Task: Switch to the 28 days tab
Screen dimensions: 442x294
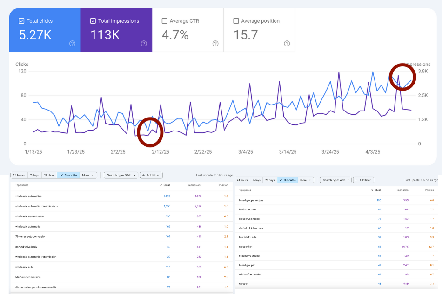Action: (50, 175)
